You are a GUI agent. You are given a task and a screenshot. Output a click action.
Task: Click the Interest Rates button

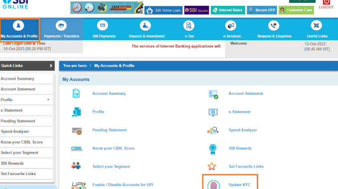coord(228,10)
